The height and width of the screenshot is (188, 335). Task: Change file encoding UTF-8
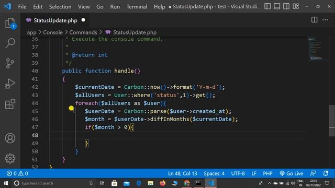click(238, 173)
